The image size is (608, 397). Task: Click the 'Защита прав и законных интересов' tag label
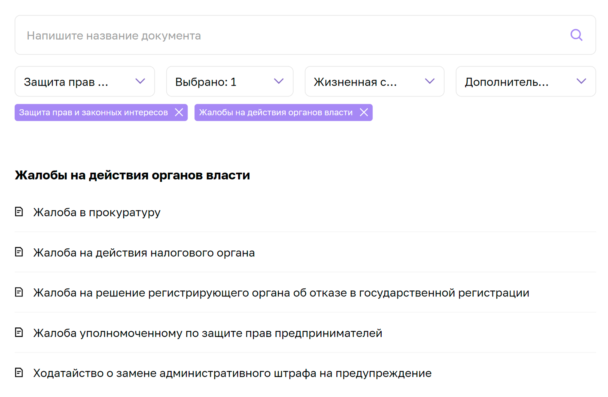point(93,113)
